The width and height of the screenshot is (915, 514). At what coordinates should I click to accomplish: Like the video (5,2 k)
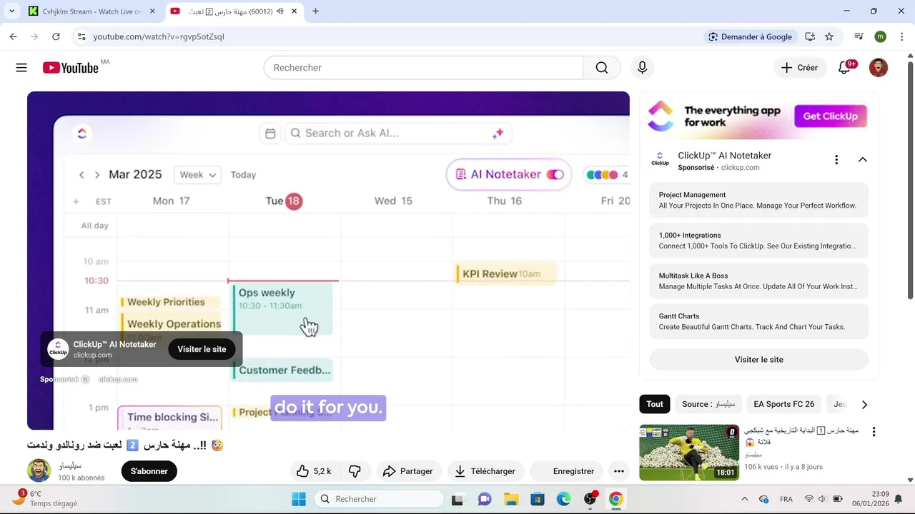tap(314, 471)
